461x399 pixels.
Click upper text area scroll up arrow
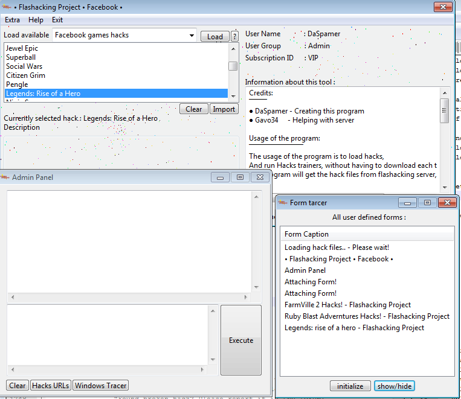coord(256,197)
